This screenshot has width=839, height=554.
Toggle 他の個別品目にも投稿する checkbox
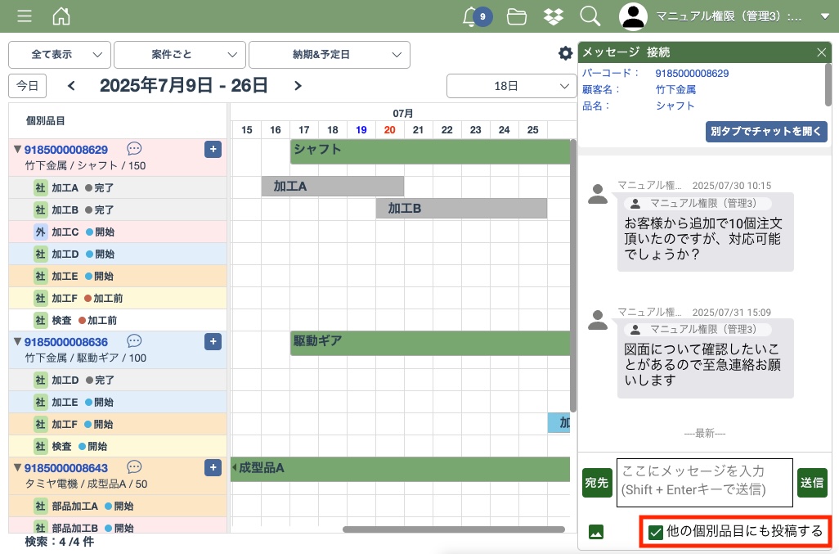tap(656, 533)
